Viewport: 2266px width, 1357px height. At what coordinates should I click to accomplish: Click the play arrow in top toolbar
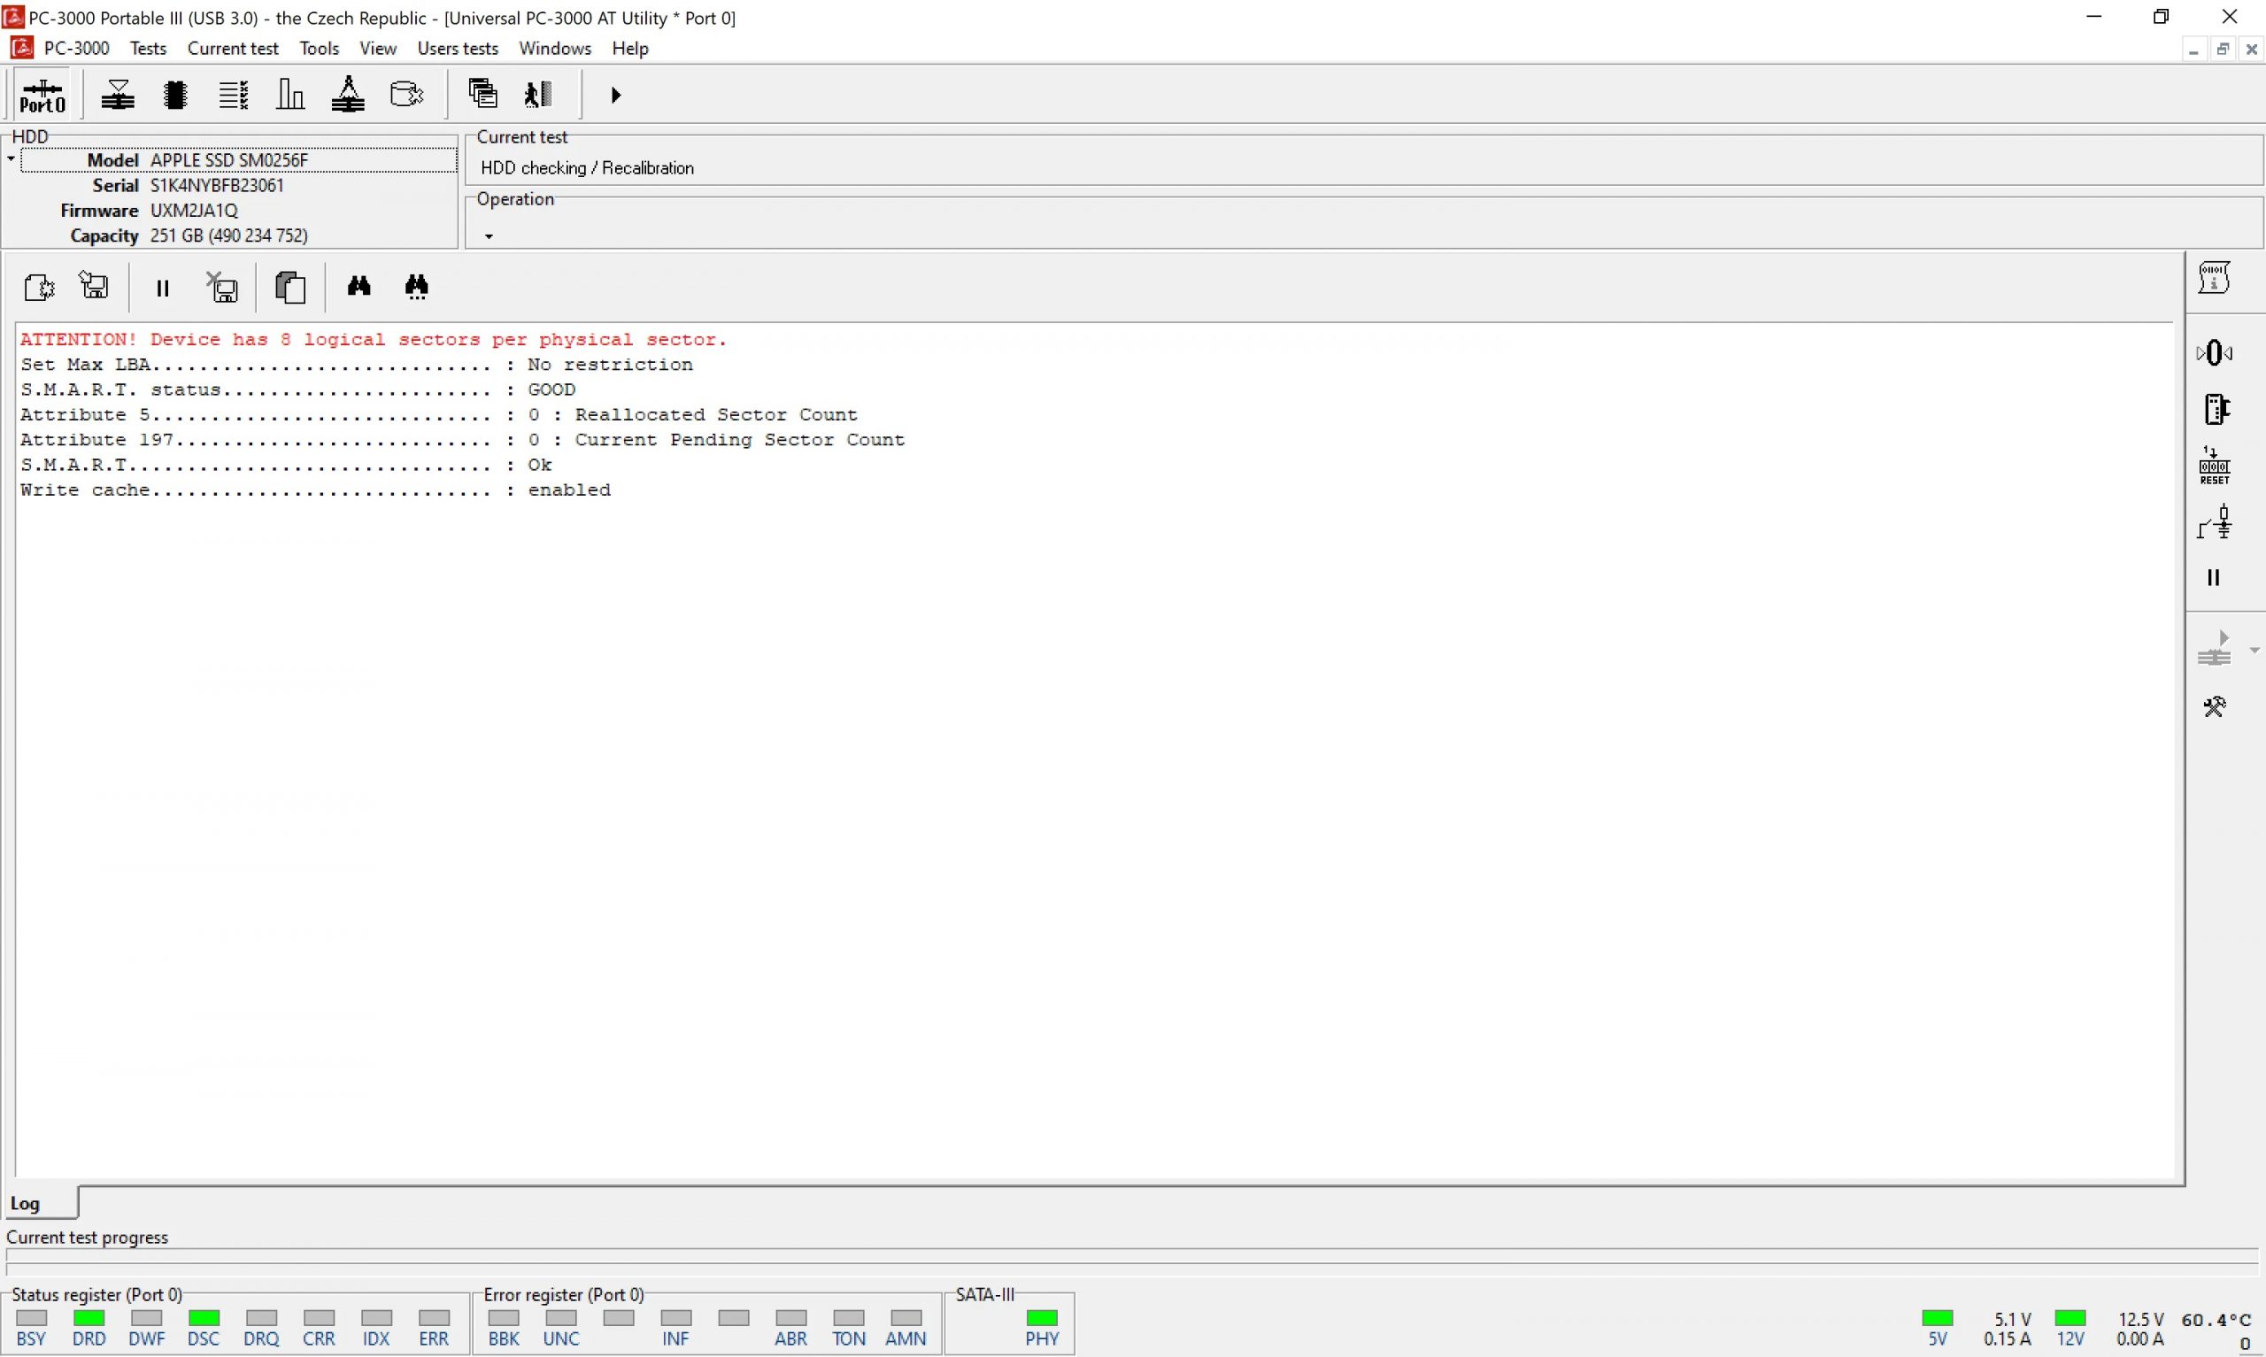(x=615, y=95)
